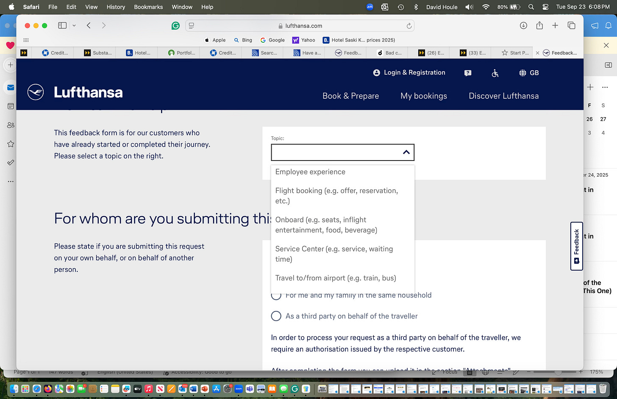617x399 pixels.
Task: Open a new tab with the plus icon
Action: coord(555,25)
